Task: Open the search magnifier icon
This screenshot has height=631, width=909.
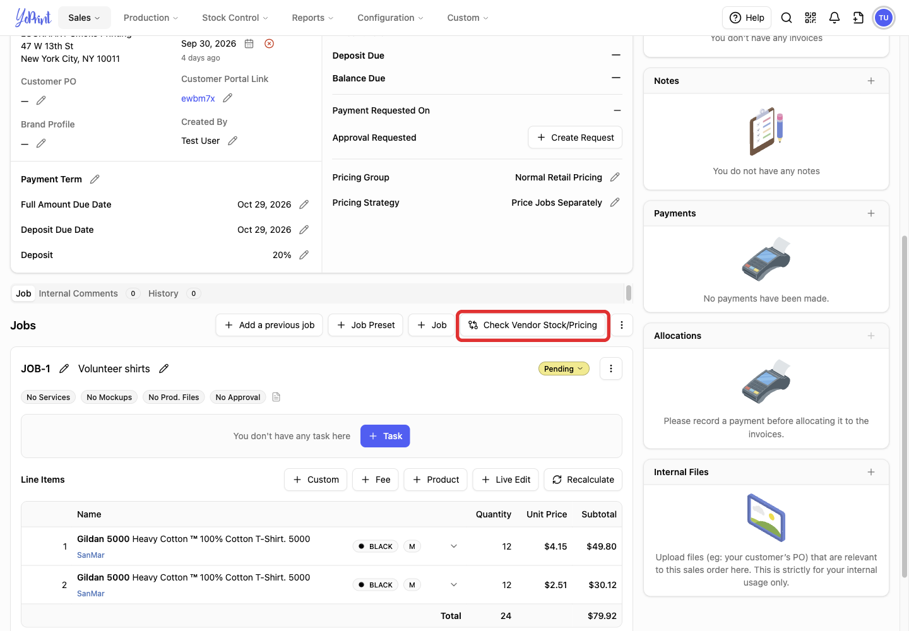Action: (x=787, y=18)
